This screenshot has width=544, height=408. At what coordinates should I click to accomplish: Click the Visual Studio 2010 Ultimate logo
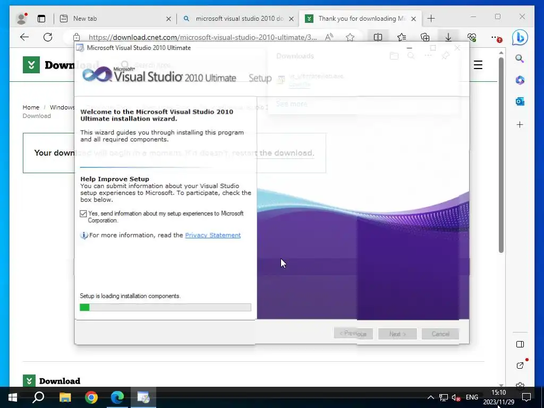pos(159,74)
